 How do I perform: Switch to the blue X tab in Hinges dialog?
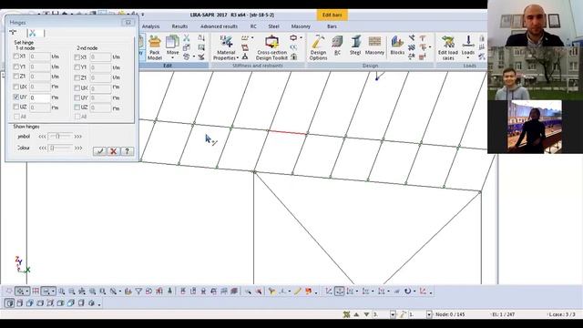[33, 33]
